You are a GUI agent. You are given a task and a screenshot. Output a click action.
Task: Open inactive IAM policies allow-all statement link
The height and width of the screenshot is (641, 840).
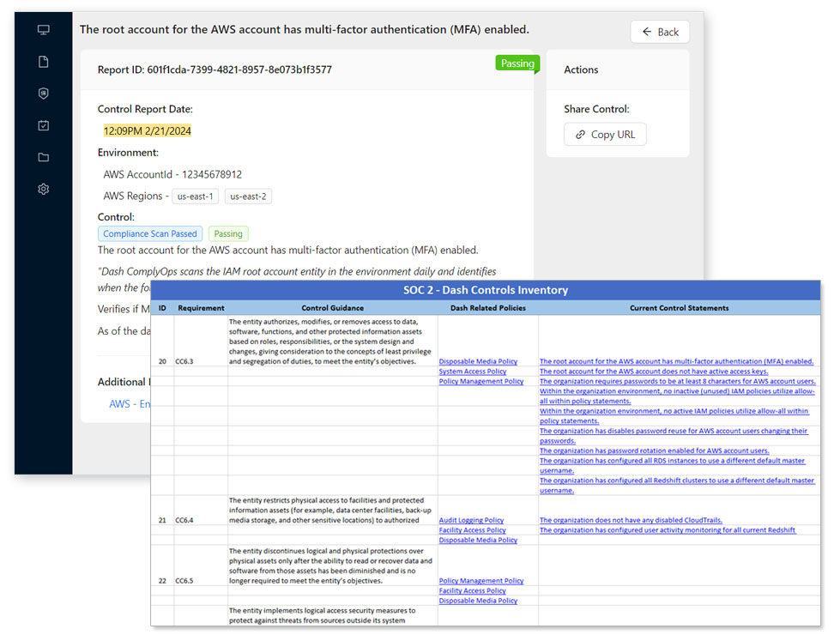pyautogui.click(x=677, y=396)
